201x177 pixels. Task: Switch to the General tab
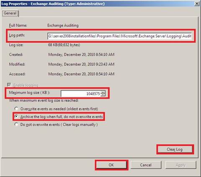pos(10,13)
